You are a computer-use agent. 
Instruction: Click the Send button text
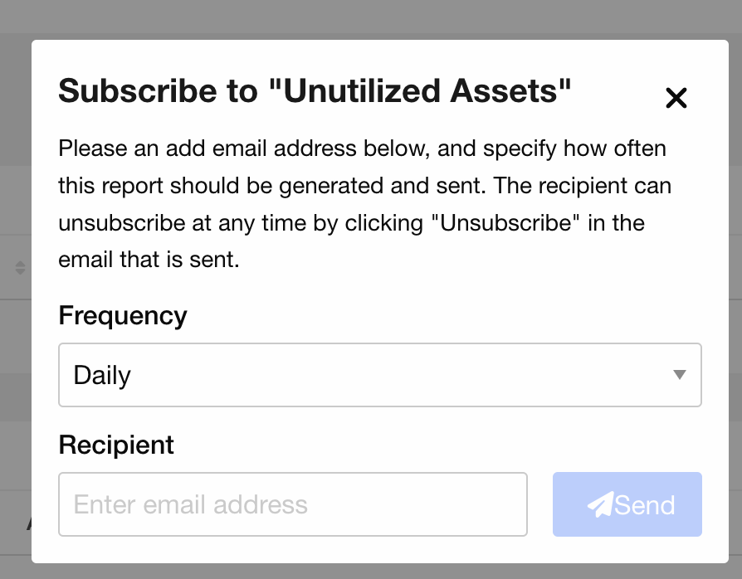point(645,504)
